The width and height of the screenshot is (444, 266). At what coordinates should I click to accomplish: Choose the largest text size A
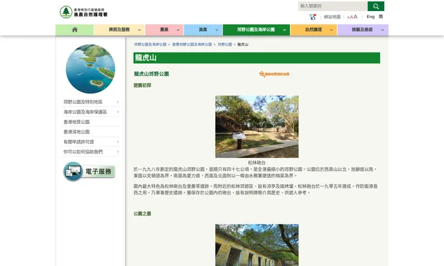click(x=355, y=17)
